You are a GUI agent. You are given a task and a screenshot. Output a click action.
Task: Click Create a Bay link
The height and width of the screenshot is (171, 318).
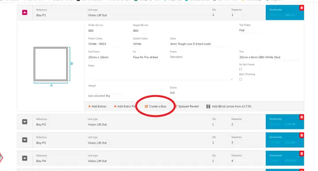click(155, 107)
